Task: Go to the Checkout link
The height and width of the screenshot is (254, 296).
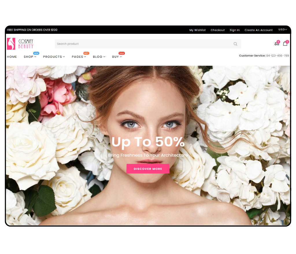Action: (218, 30)
